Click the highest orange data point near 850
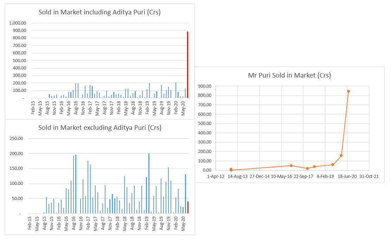This screenshot has height=240, width=391. pyautogui.click(x=348, y=91)
